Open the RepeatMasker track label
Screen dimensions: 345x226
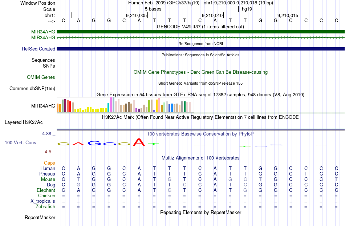[40, 217]
